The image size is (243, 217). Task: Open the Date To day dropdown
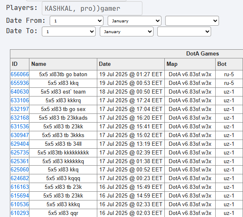(x=69, y=31)
